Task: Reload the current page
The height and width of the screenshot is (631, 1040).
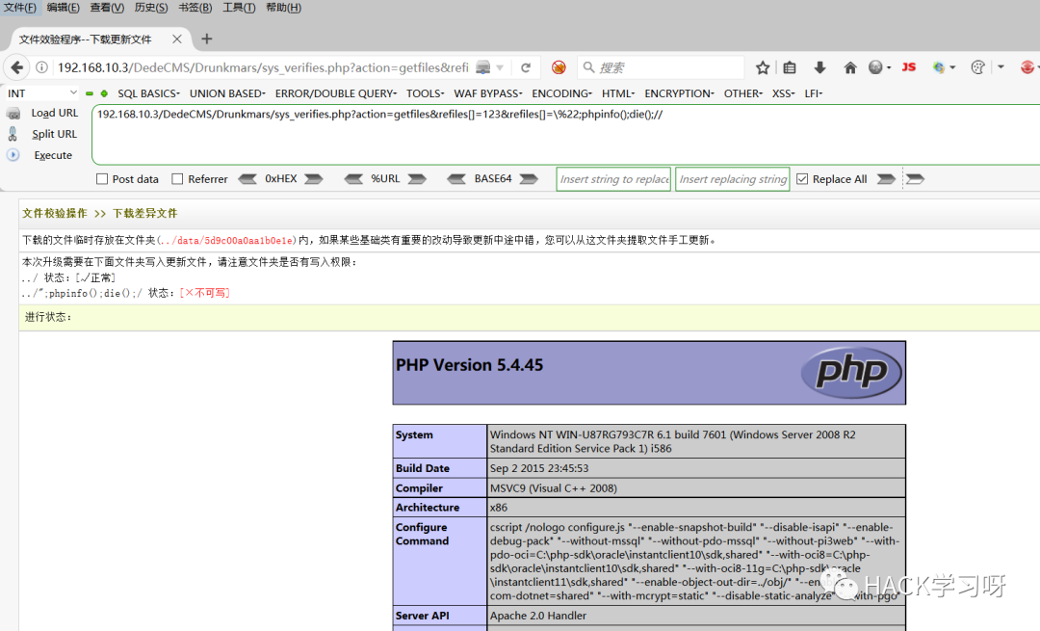Action: pyautogui.click(x=526, y=67)
